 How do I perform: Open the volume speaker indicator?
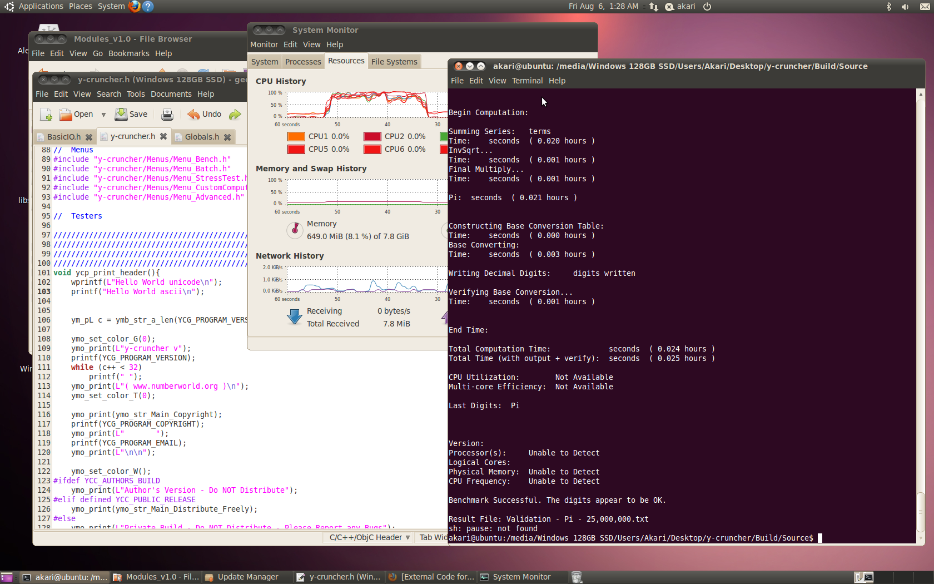tap(905, 7)
